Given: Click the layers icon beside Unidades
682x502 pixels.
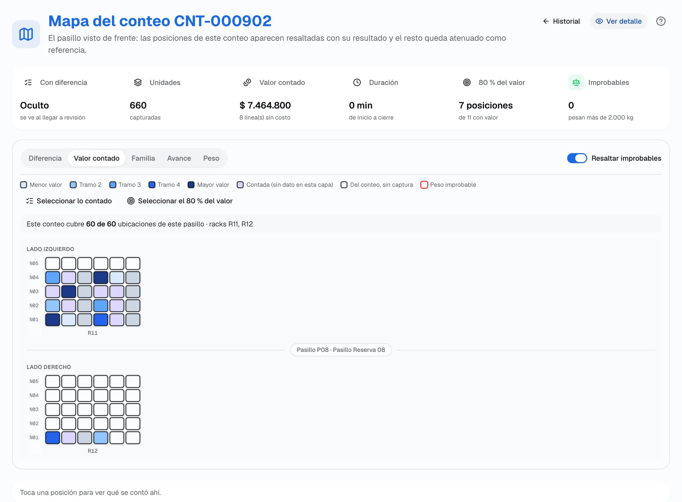Looking at the screenshot, I should 138,82.
